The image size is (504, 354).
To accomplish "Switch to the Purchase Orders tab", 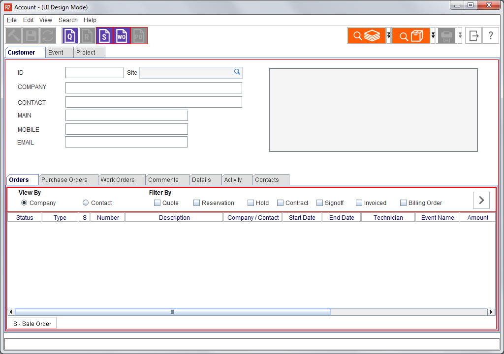I will pos(64,180).
